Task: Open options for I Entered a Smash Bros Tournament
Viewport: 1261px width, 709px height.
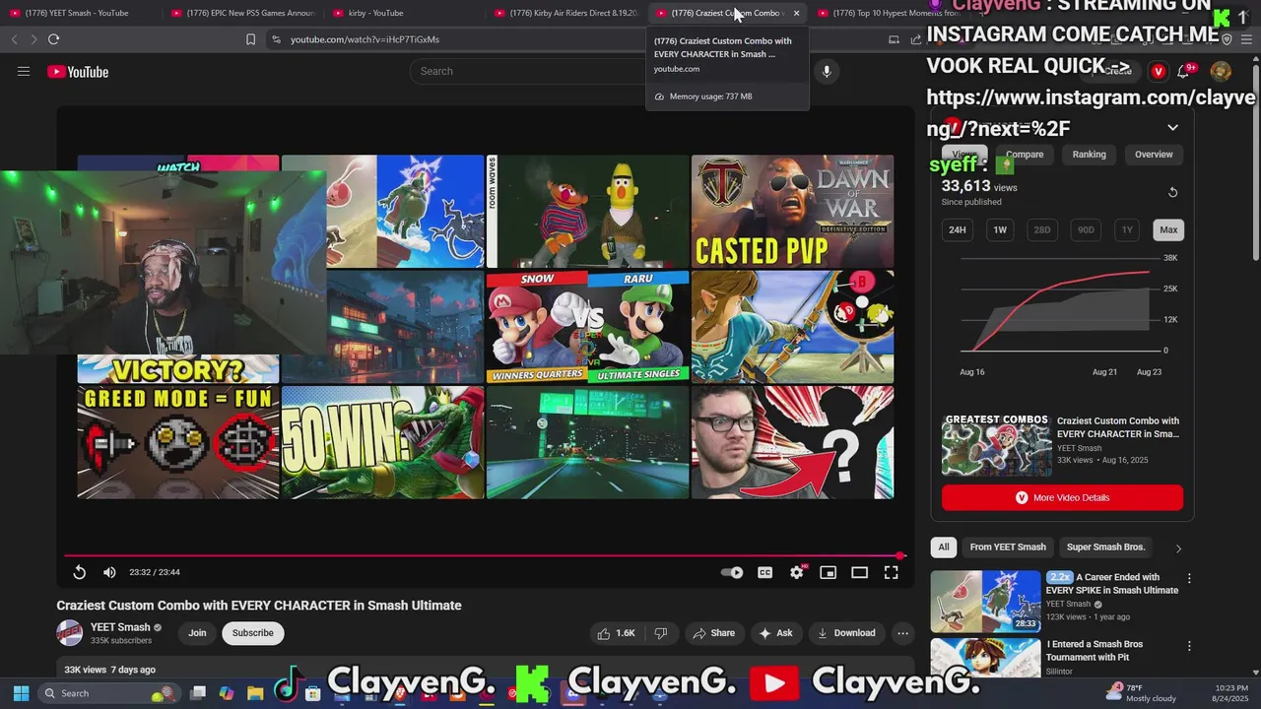Action: tap(1189, 647)
